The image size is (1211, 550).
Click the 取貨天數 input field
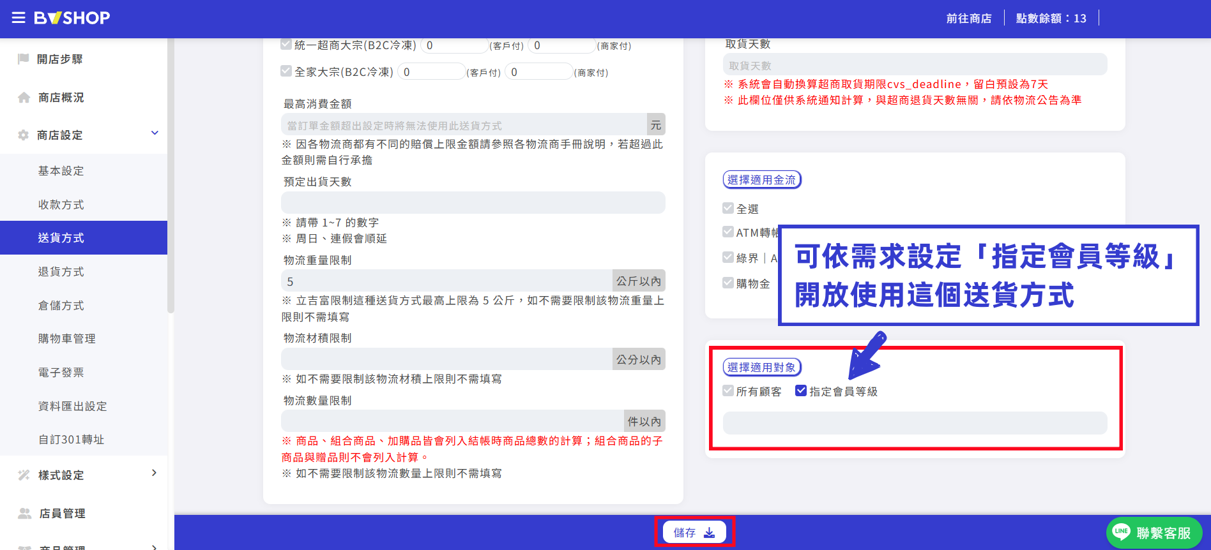(x=915, y=64)
